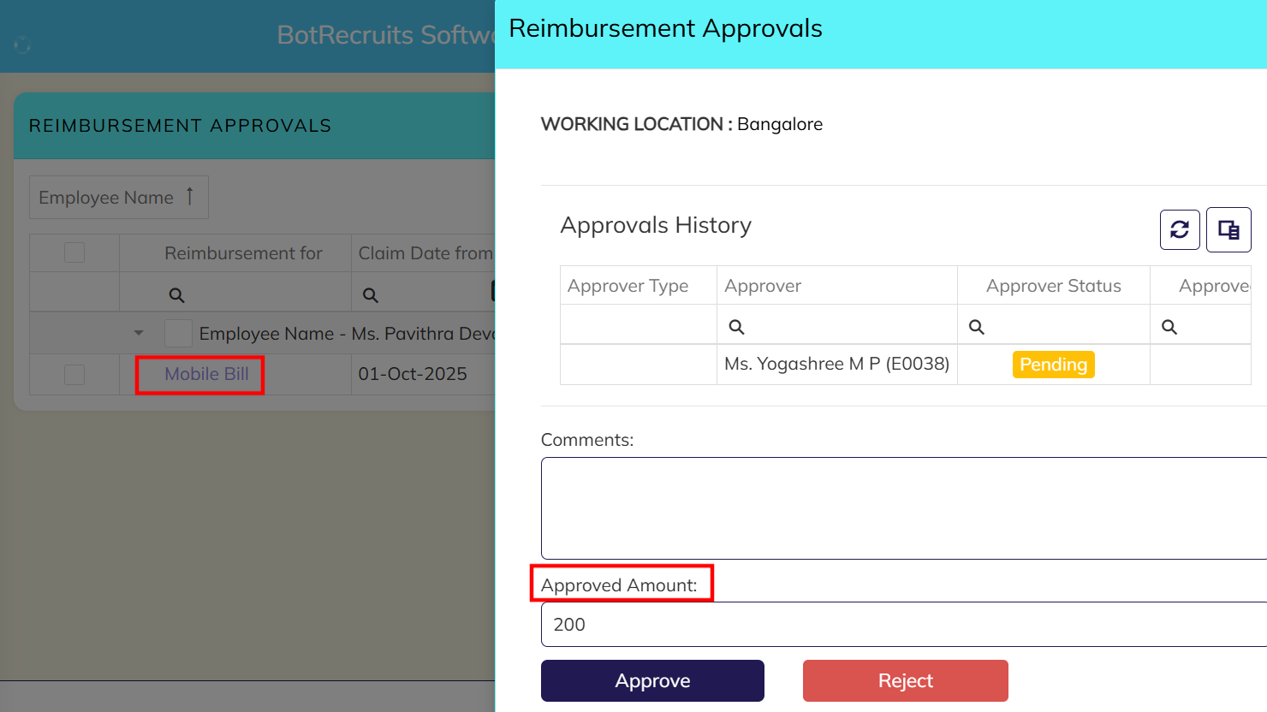
Task: Select the Mobile Bill row checkbox
Action: tap(74, 374)
